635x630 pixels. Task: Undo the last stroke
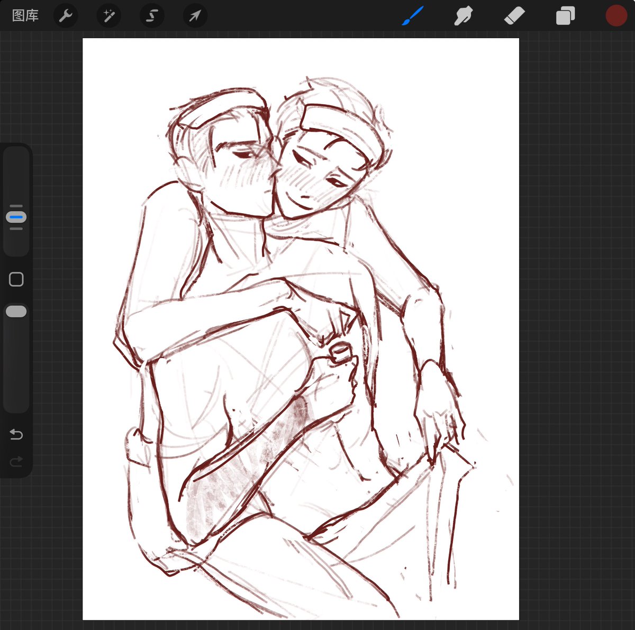coord(16,435)
